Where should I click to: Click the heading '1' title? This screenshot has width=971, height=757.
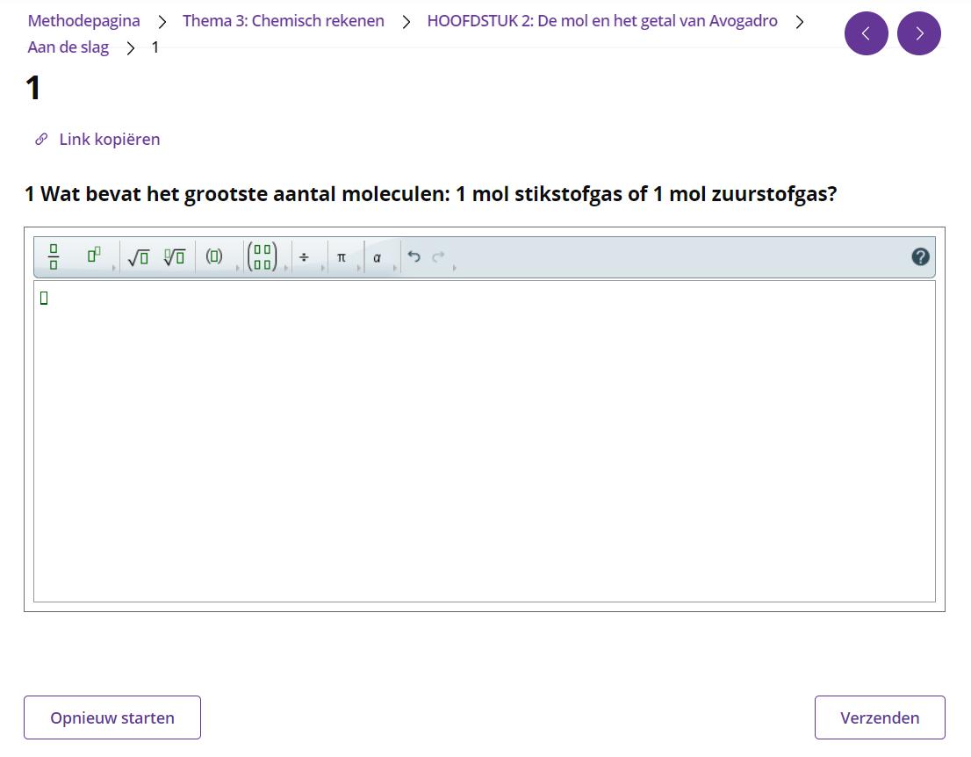33,87
